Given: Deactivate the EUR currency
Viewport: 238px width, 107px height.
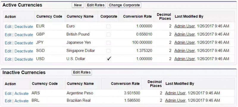Looking at the screenshot, I should [24, 26].
